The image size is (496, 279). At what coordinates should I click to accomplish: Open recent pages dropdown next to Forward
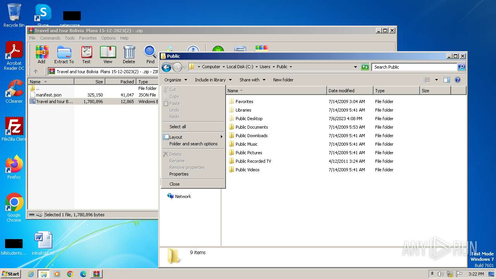(x=184, y=67)
